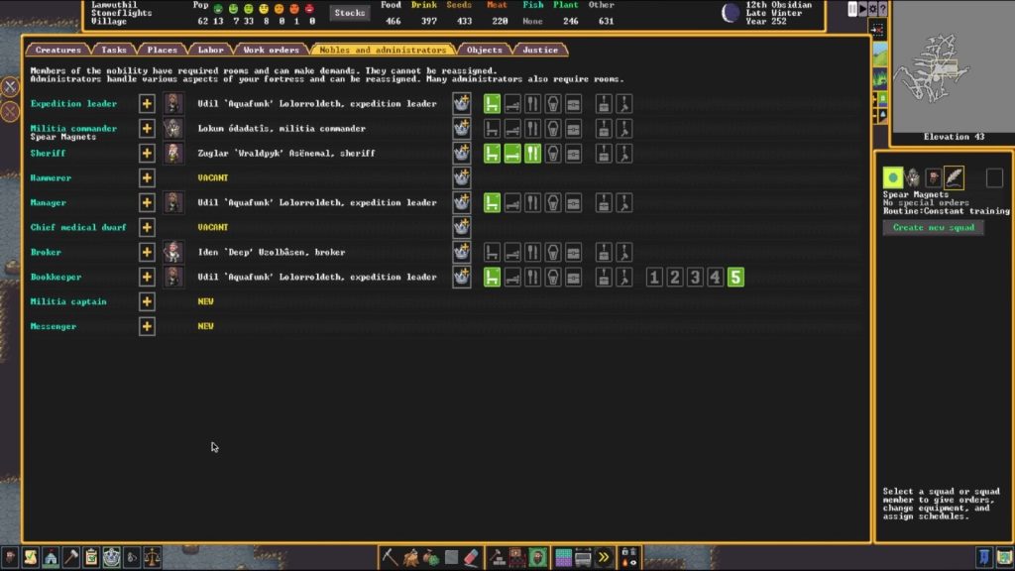The height and width of the screenshot is (571, 1015).
Task: Open the zones icon with dwarf portrait
Action: [x=537, y=557]
